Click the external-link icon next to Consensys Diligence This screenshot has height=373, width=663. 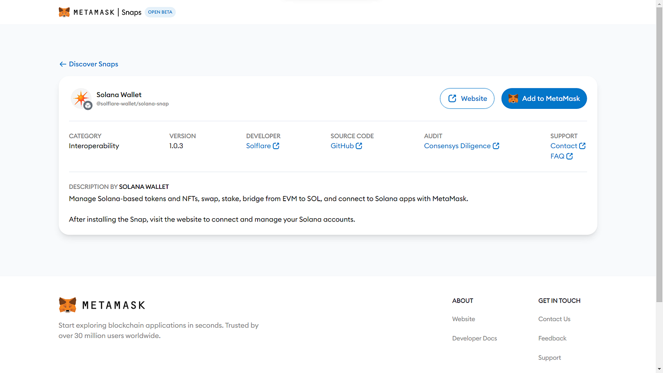pyautogui.click(x=496, y=146)
